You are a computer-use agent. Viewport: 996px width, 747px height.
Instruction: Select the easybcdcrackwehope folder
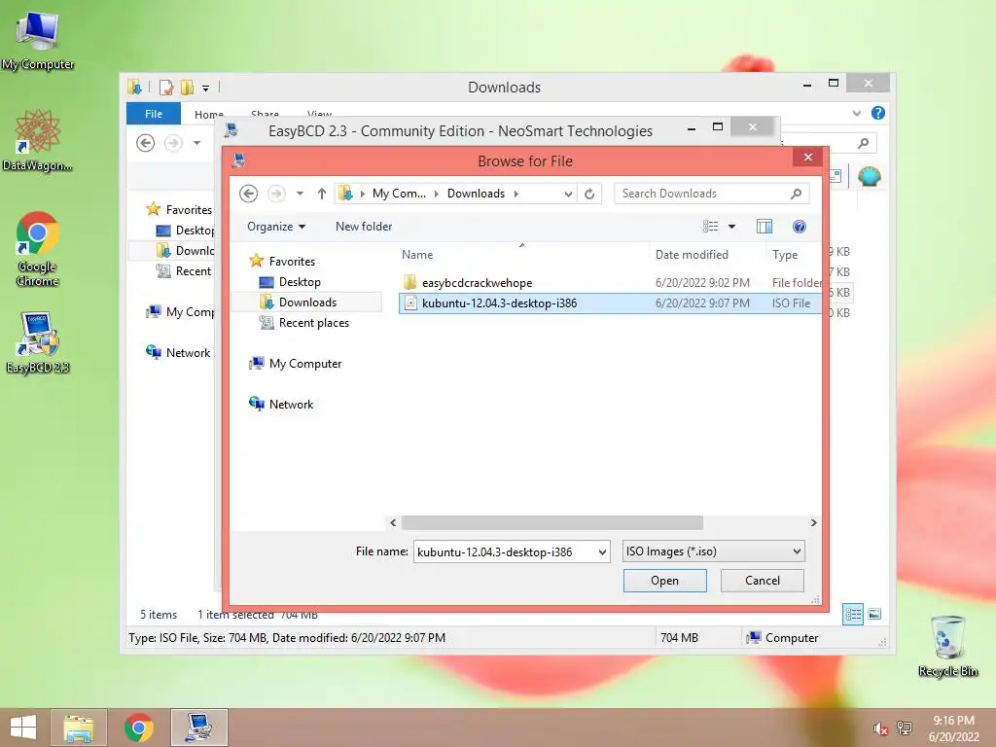pyautogui.click(x=477, y=283)
